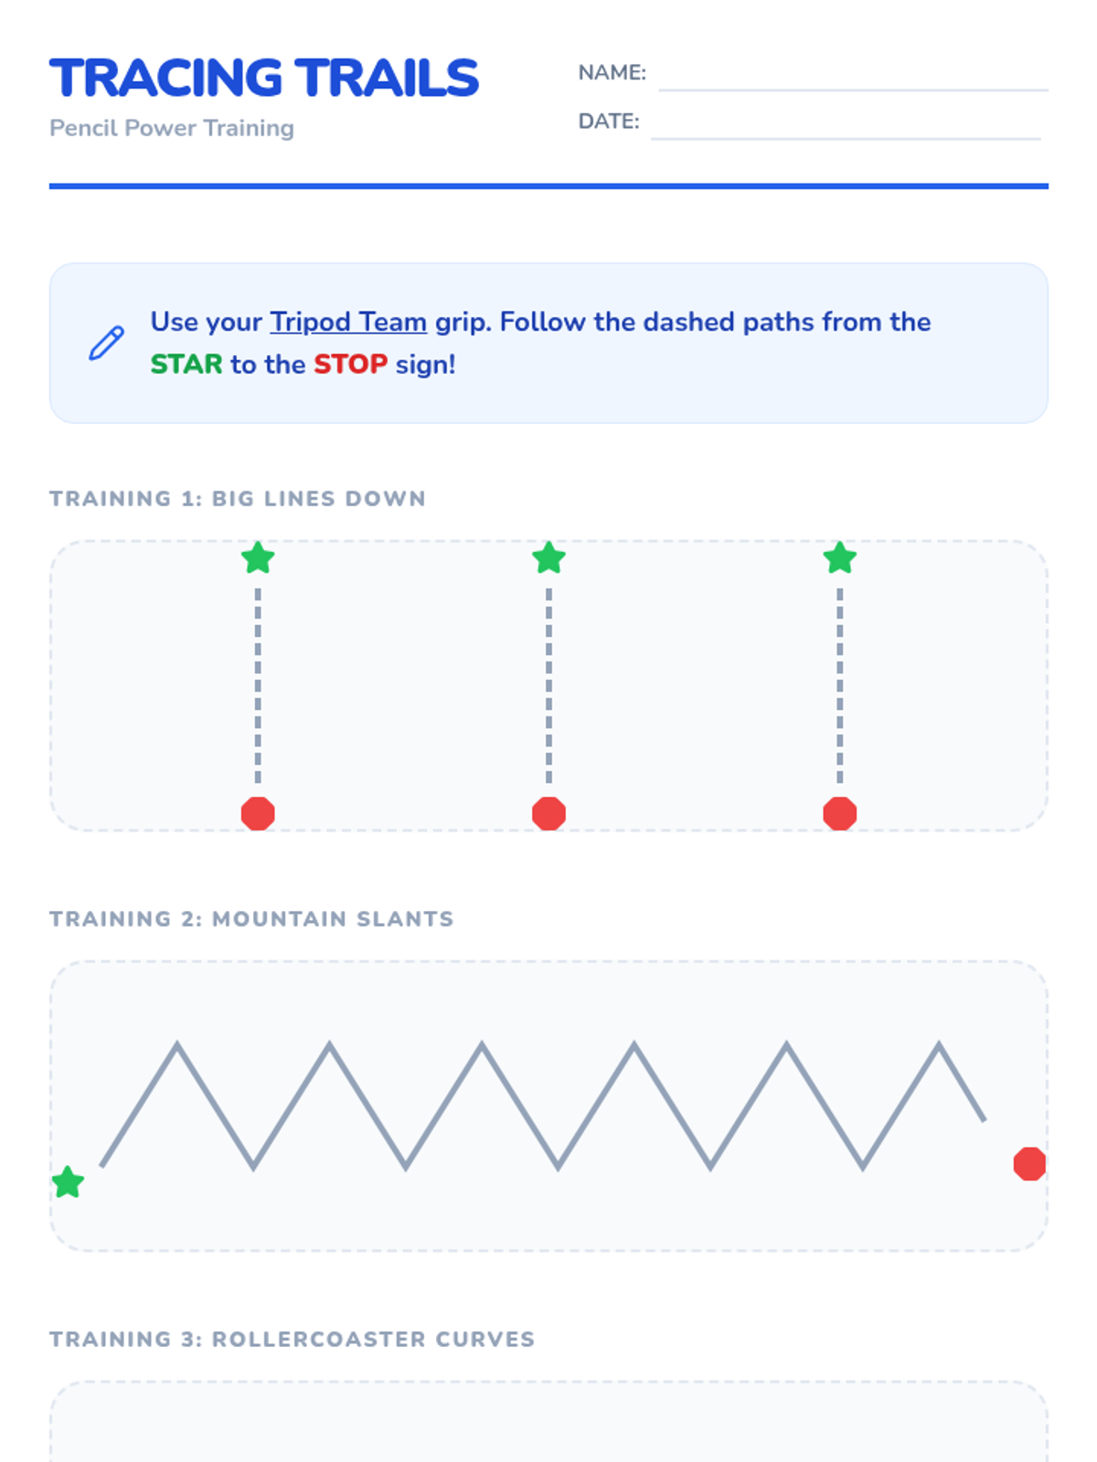Click the first red stop sign in Training 1

pos(258,813)
